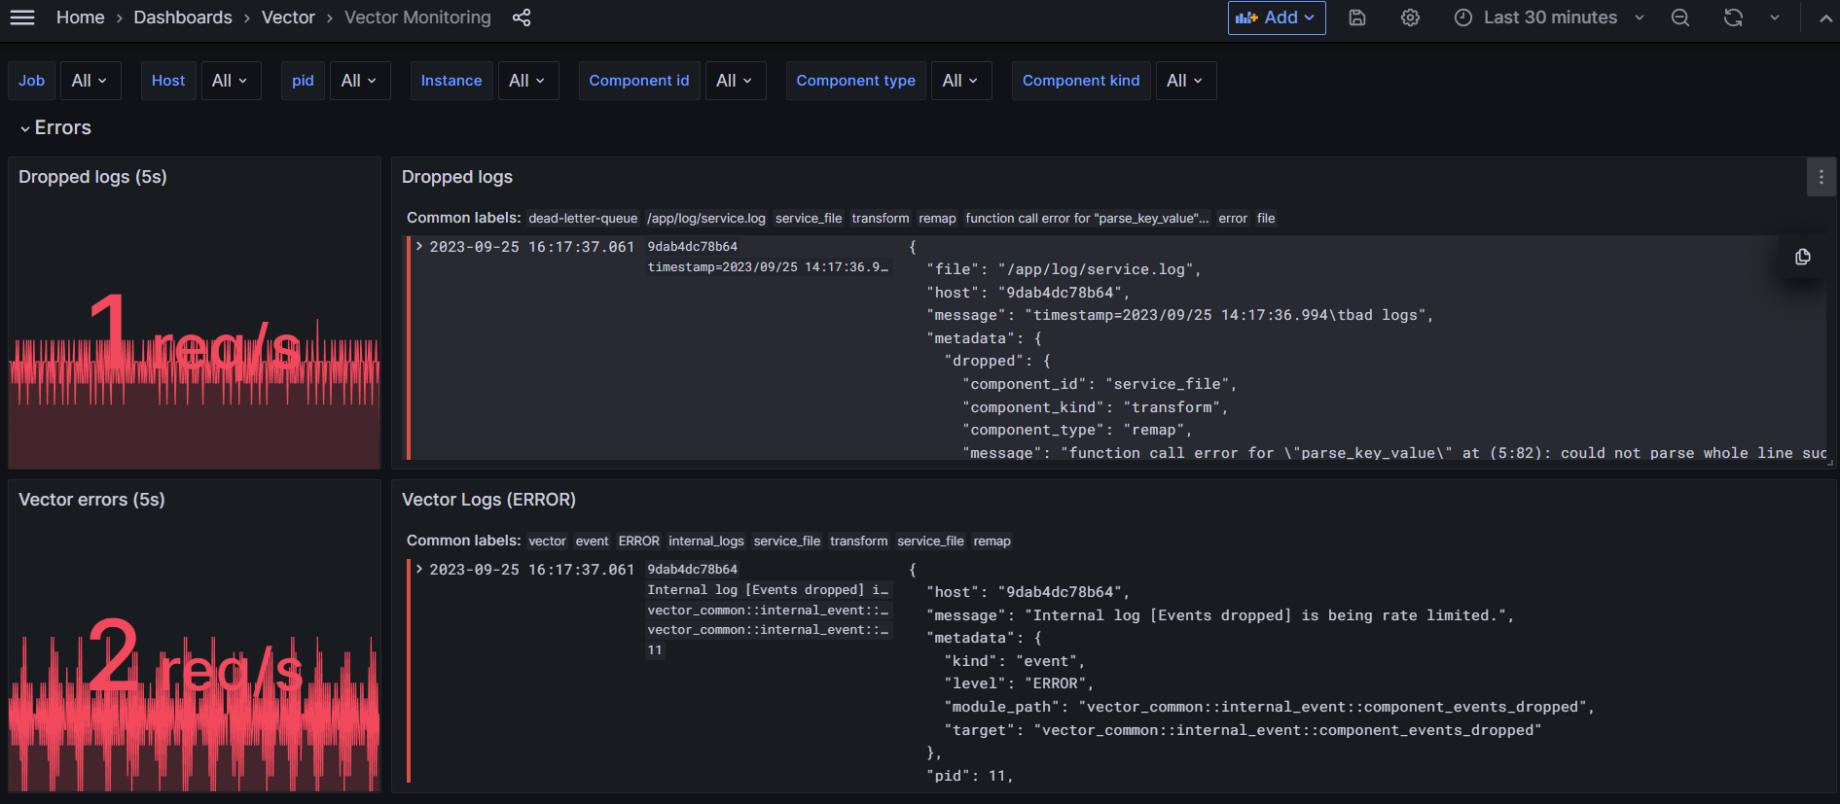
Task: Open the Component type filter dropdown
Action: point(959,81)
